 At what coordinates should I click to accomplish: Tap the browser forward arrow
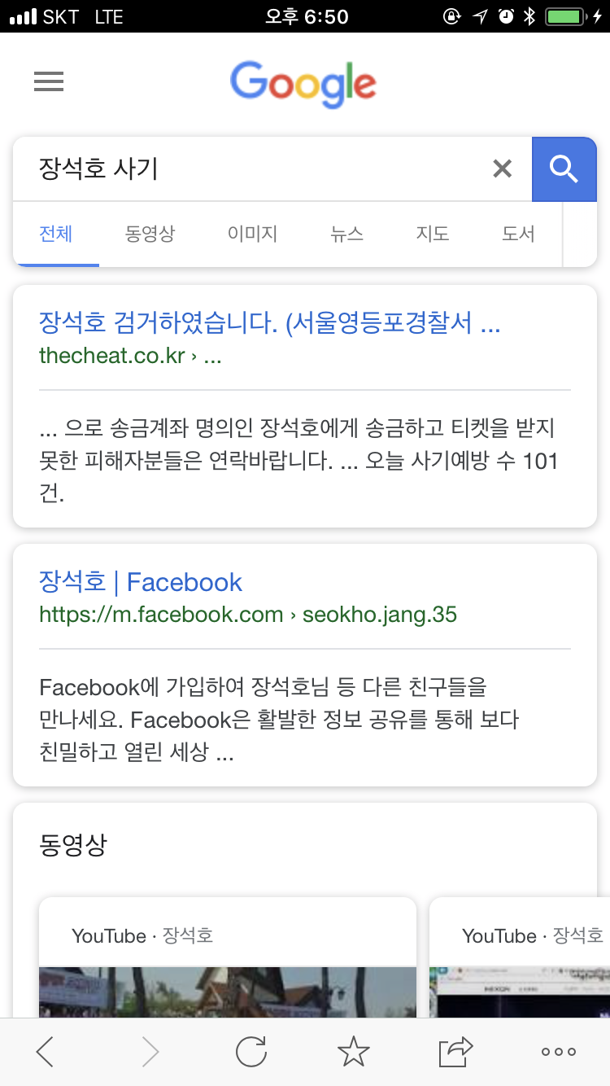point(150,1052)
